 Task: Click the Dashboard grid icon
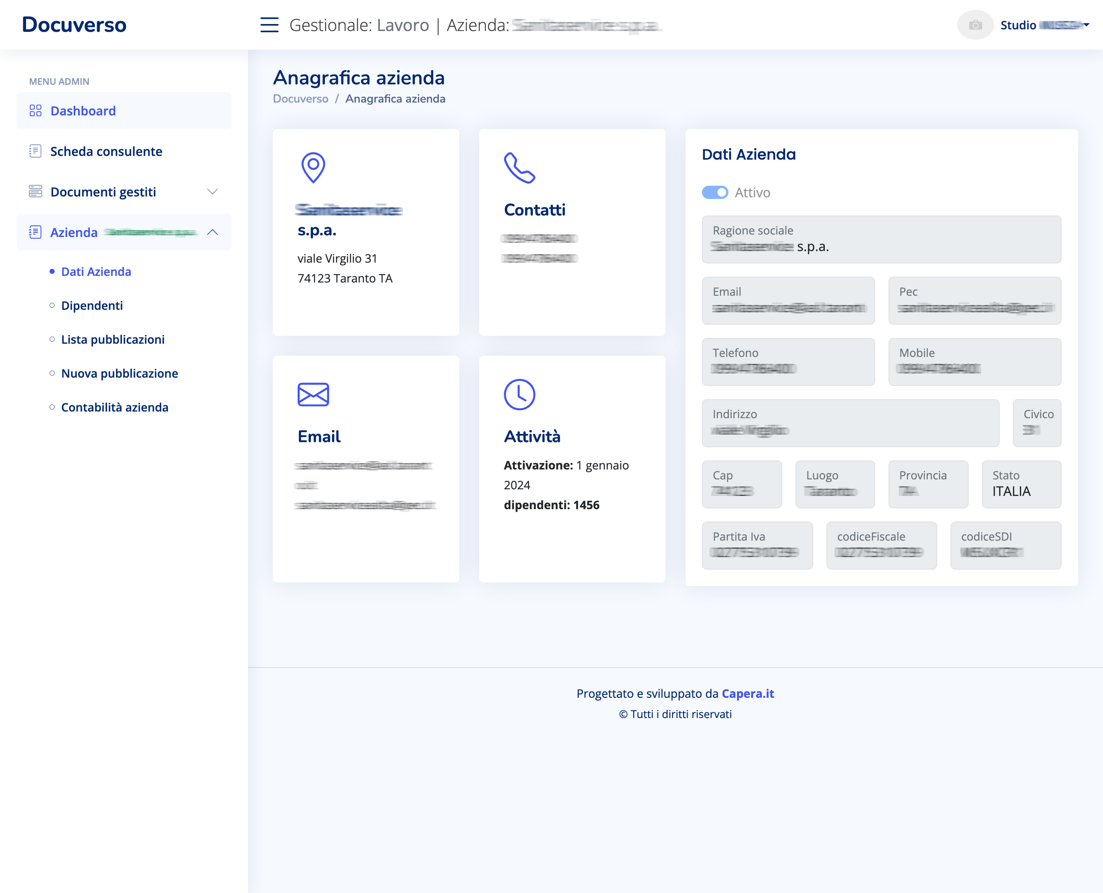36,110
